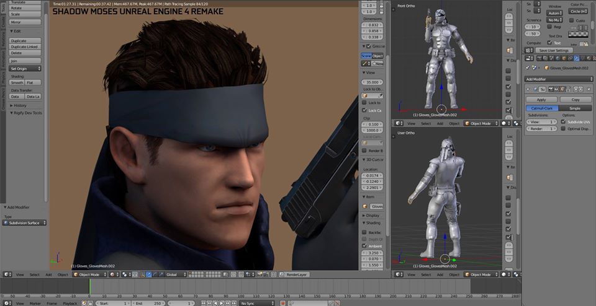Move the Subsurf modifier down in stack
Image resolution: width=596 pixels, height=306 pixels.
(x=581, y=89)
